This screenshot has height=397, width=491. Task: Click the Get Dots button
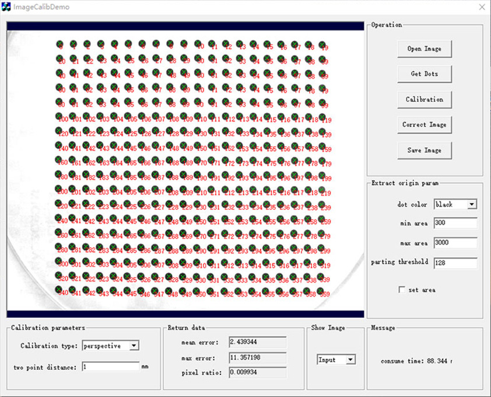tap(424, 74)
